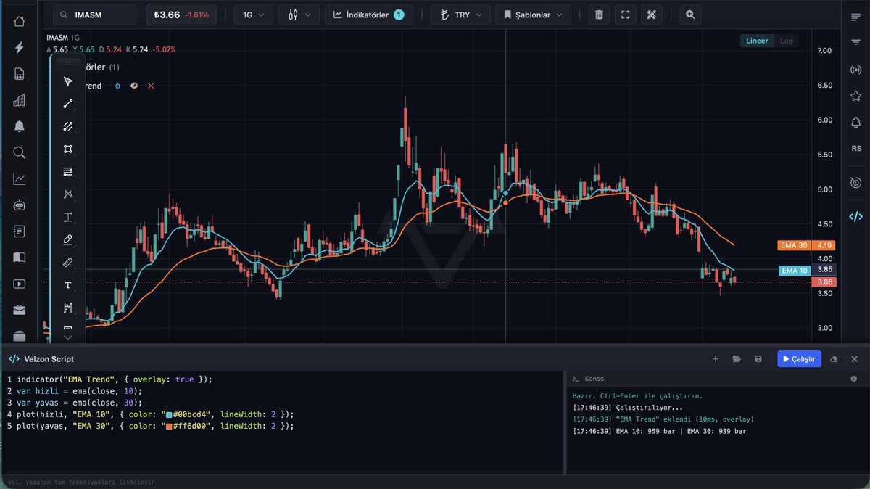Open the TRY currency dropdown
870x489 pixels.
(460, 15)
